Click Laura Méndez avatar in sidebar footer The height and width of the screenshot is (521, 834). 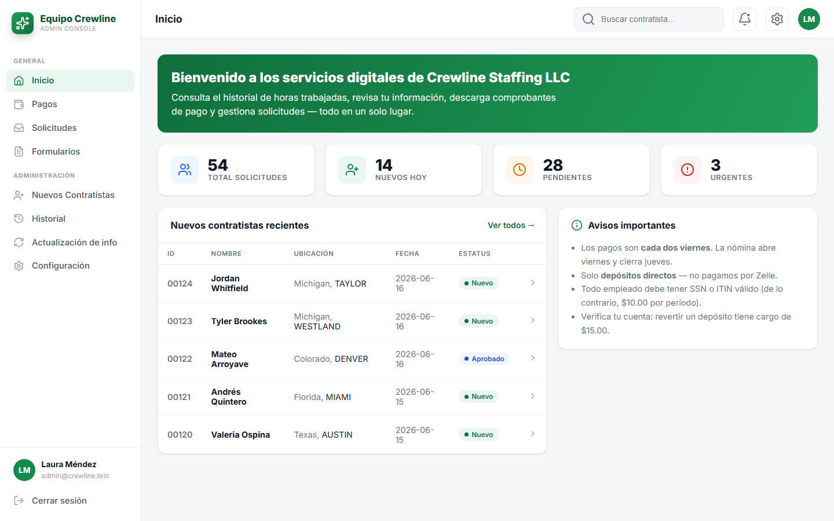(x=24, y=470)
